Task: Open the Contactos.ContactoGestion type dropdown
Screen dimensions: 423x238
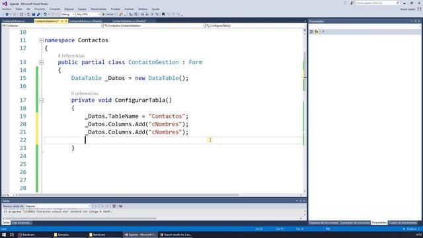Action: (x=154, y=26)
